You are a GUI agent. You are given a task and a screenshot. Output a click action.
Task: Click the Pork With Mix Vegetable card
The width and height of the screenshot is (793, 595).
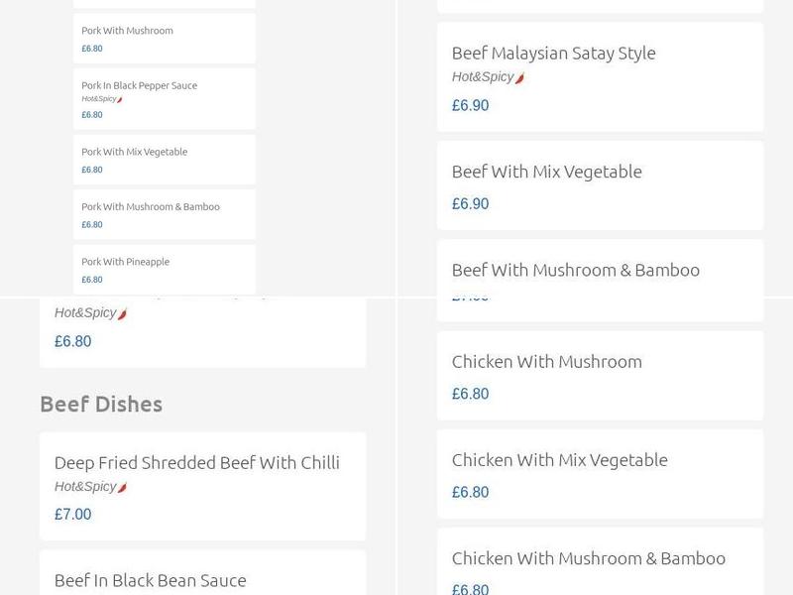133,152
